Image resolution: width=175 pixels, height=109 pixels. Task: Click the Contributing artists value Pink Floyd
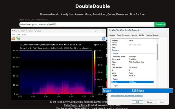pyautogui.click(x=132, y=56)
